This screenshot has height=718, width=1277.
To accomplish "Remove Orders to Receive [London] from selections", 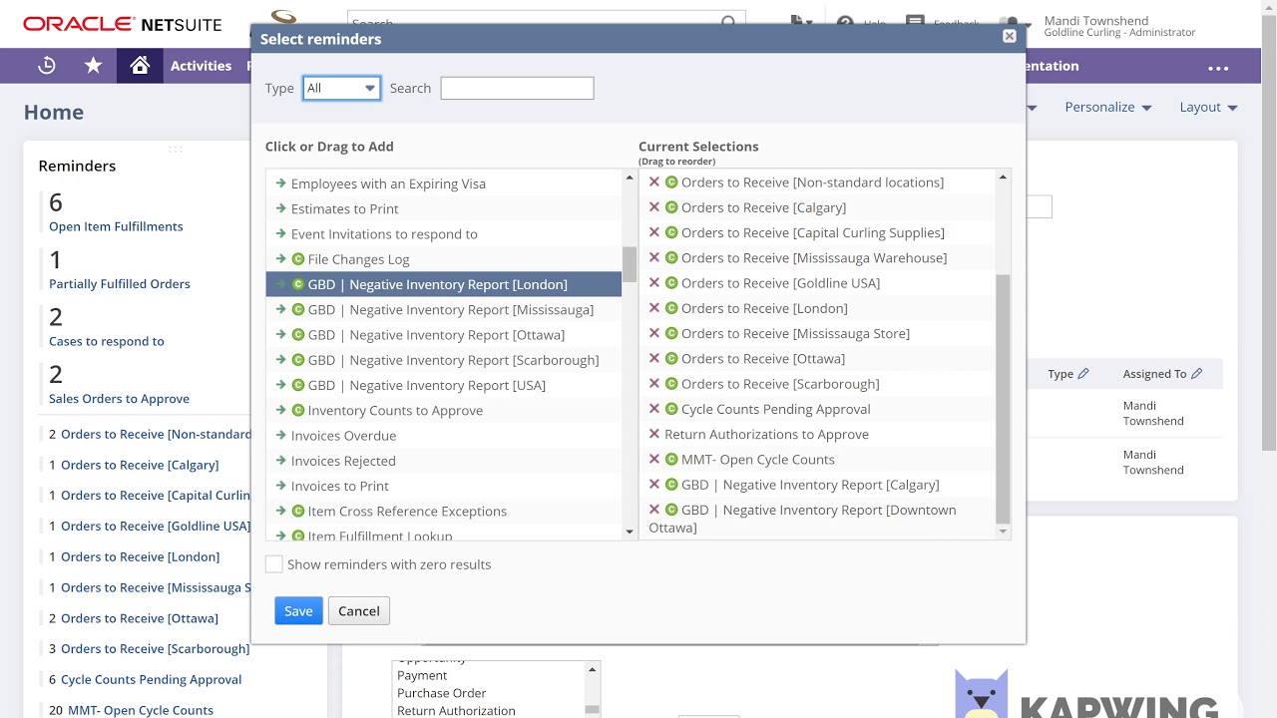I will [654, 308].
